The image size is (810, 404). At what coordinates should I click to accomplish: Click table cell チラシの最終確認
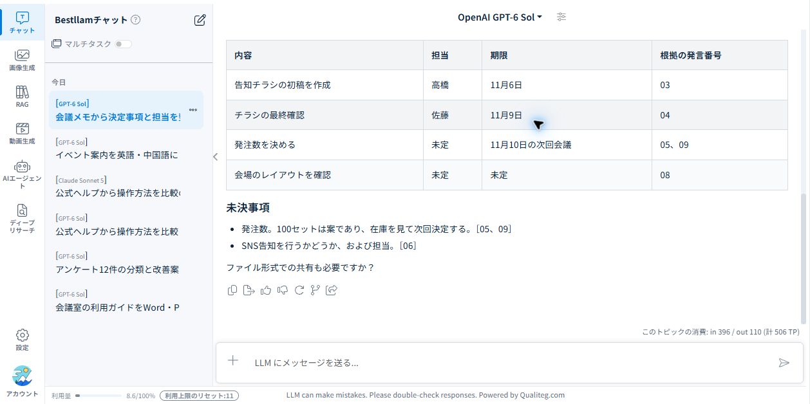coord(325,115)
